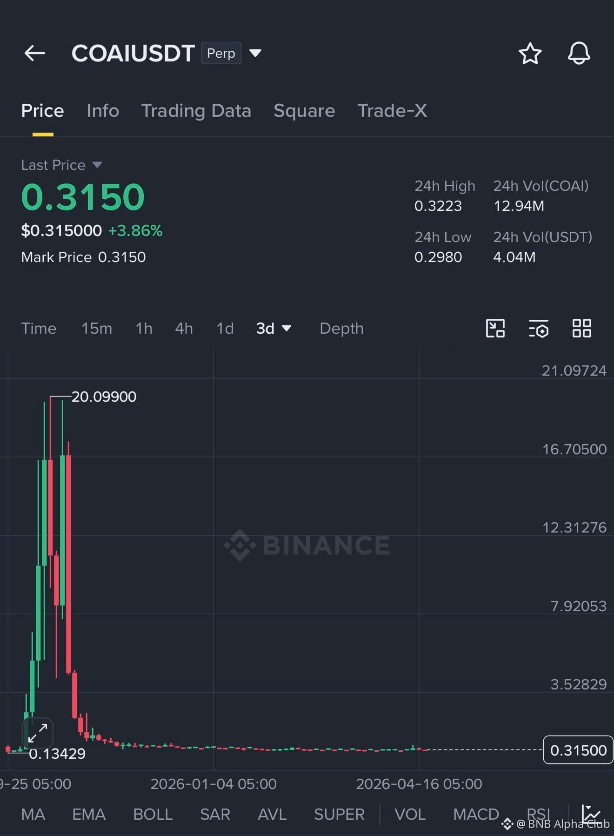The image size is (614, 836).
Task: Click the 24h Vol(USDT) value 4.04M
Action: click(514, 257)
